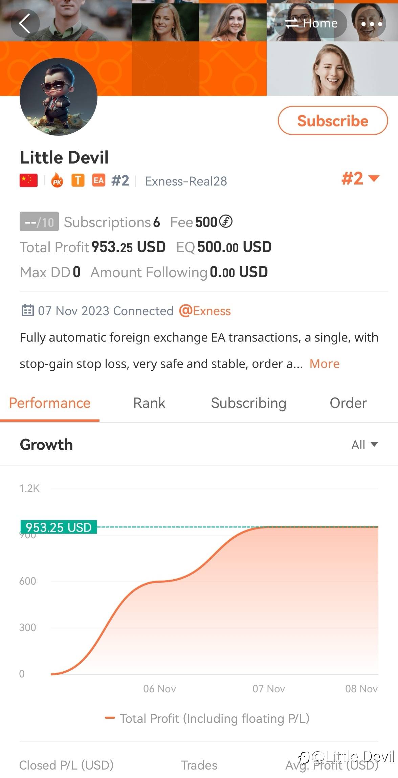This screenshot has height=778, width=398.
Task: Switch to the Subscribing tab
Action: click(x=248, y=403)
